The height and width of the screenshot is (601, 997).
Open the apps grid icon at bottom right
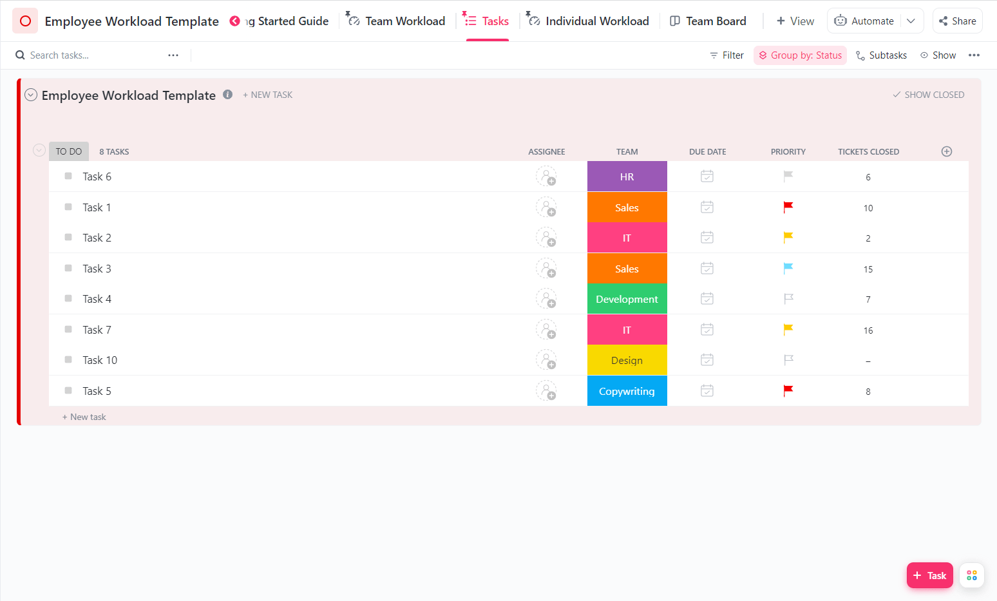point(971,575)
